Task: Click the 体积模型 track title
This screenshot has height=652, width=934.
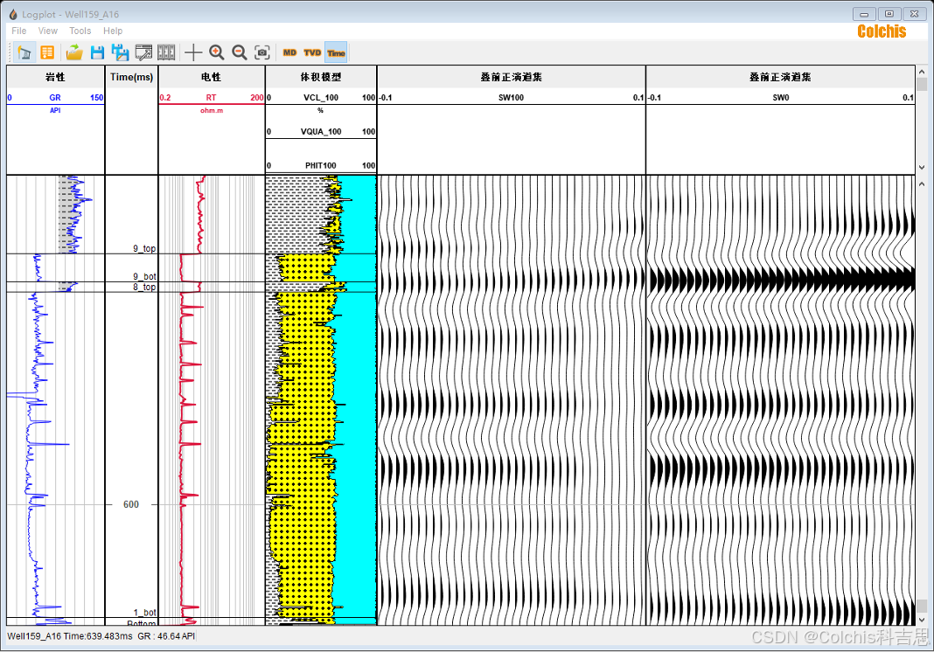Action: 320,77
